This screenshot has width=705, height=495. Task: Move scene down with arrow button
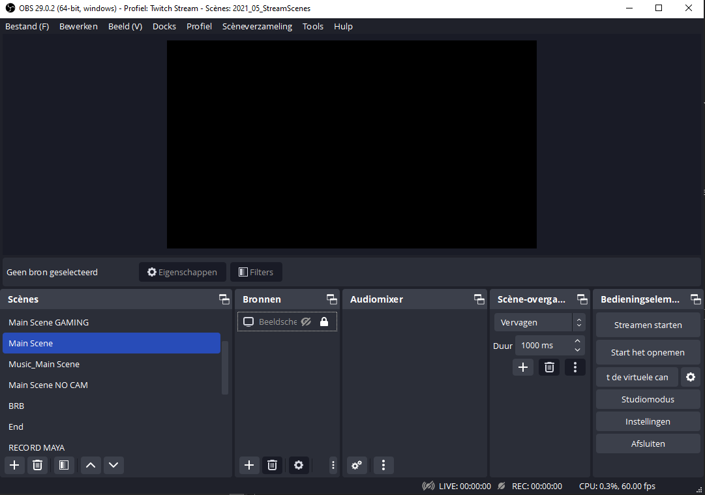point(113,465)
